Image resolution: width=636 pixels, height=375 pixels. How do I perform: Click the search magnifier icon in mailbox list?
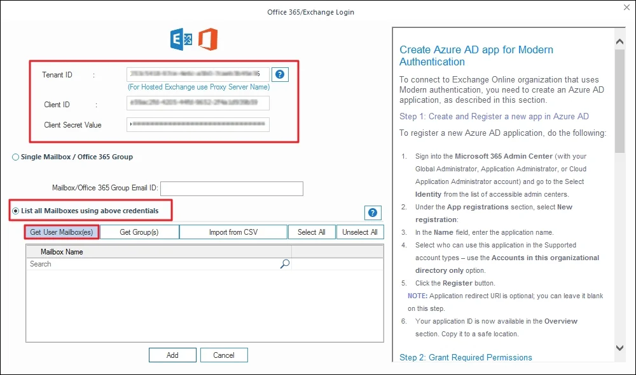(285, 264)
